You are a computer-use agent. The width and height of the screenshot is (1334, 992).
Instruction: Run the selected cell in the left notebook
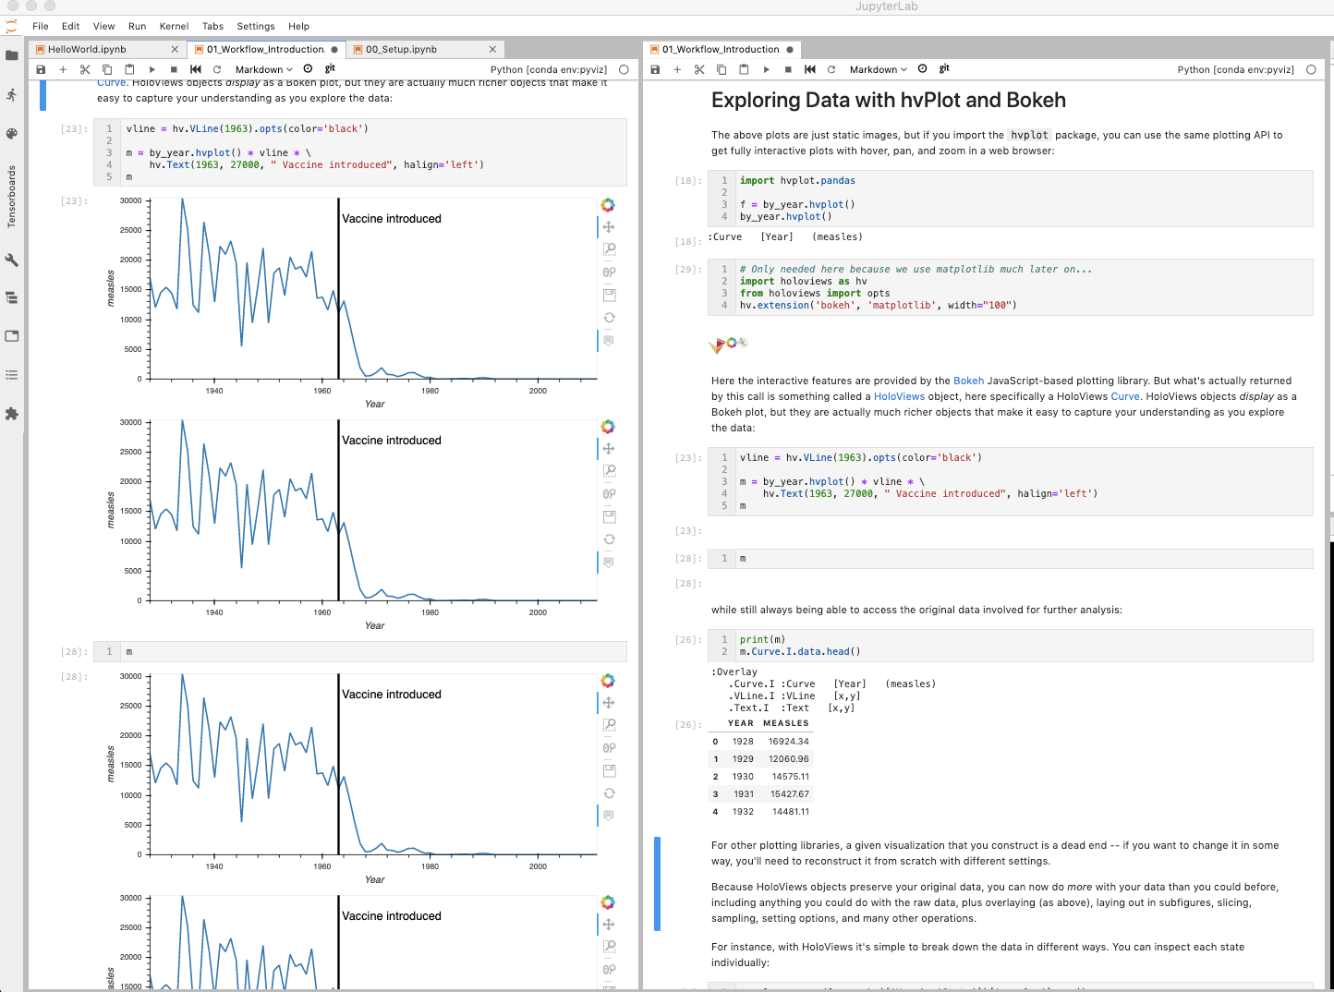tap(152, 69)
